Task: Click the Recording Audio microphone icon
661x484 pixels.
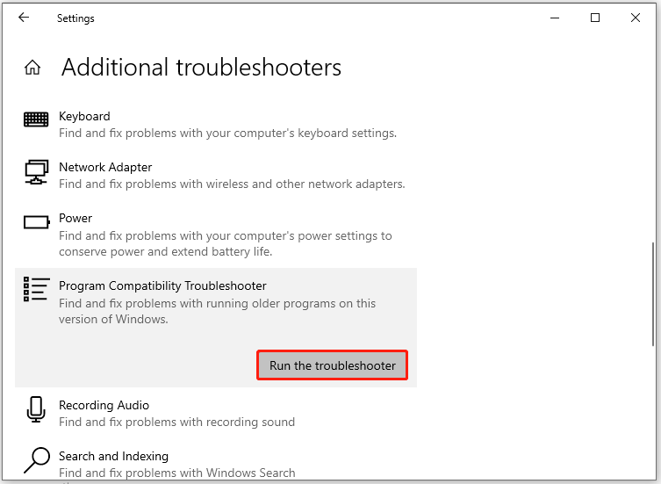Action: (36, 409)
